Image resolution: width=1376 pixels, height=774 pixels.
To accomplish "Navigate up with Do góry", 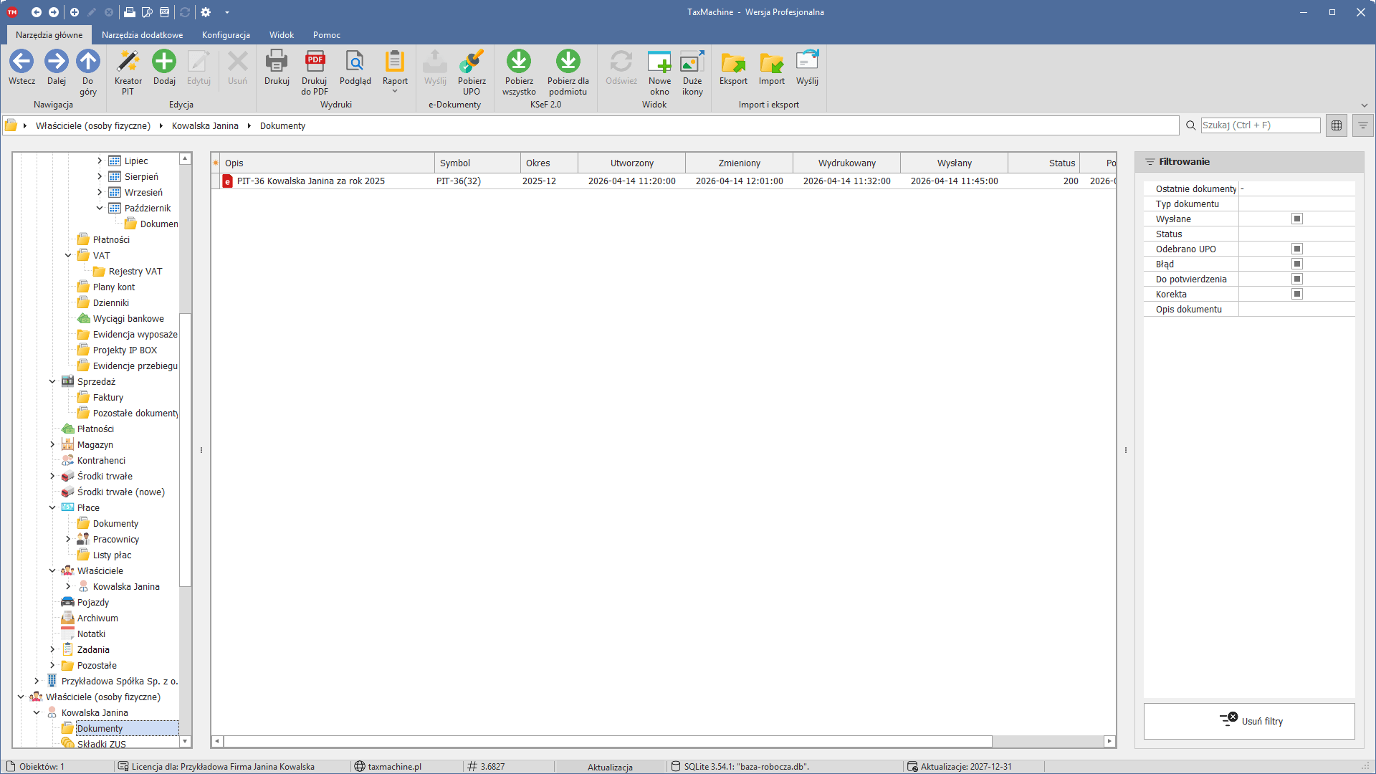I will coord(88,72).
